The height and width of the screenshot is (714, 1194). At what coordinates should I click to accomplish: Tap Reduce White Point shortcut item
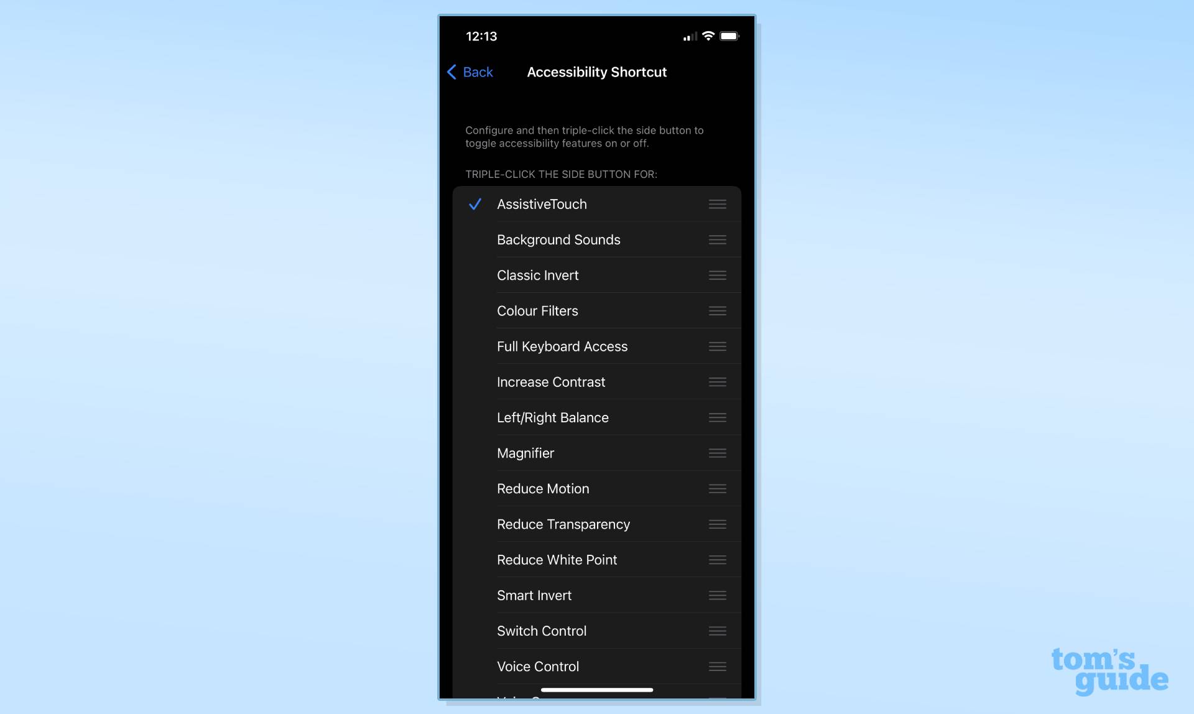557,559
